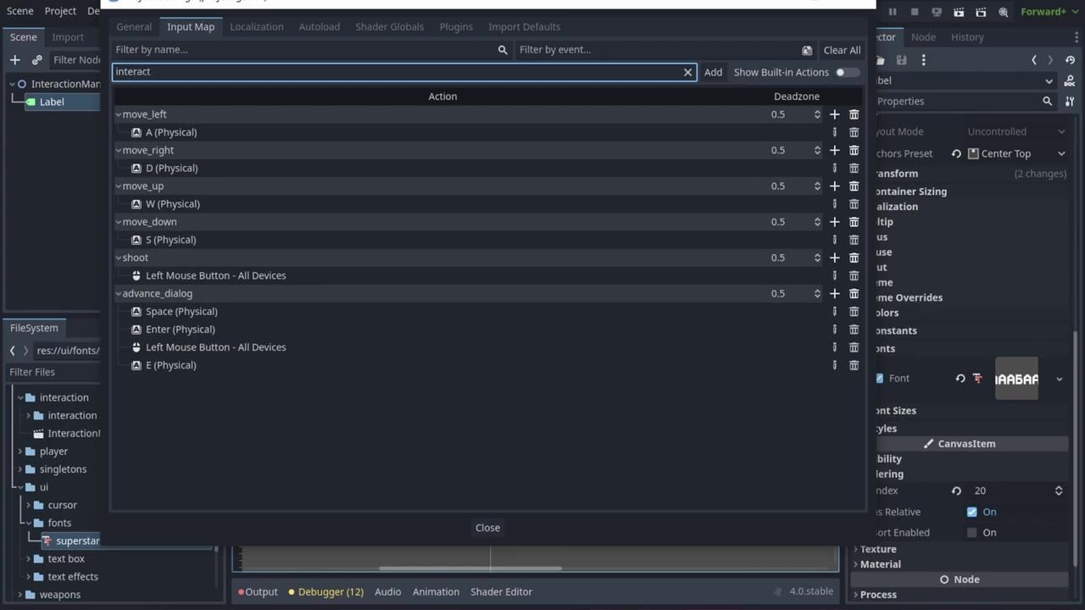Viewport: 1085px width, 610px height.
Task: Open the Debugger (12) bottom panel
Action: 325,592
